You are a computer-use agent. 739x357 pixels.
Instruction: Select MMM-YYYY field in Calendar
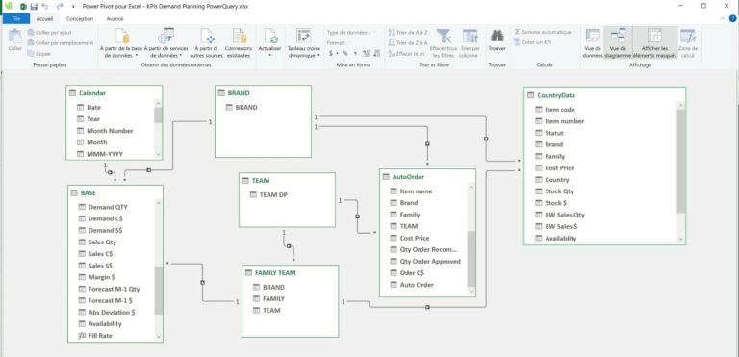tap(106, 154)
